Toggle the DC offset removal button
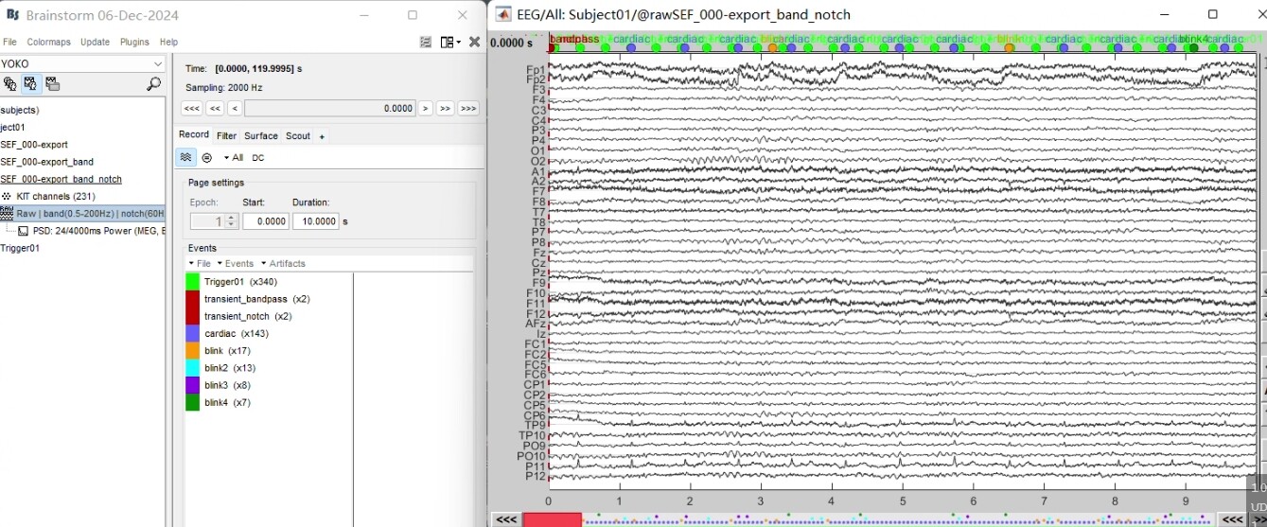This screenshot has width=1267, height=527. [x=258, y=158]
